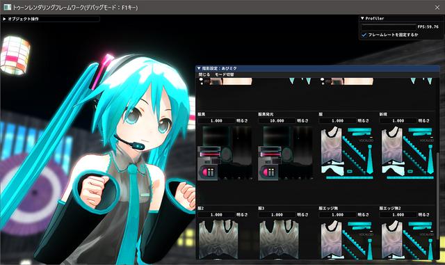Click the Profiler FPS graph bar
Image resolution: width=445 pixels, height=265 pixels.
388,26
